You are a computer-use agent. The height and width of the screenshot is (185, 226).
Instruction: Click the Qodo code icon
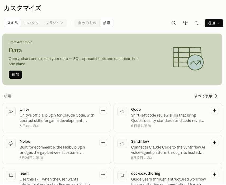[122, 112]
